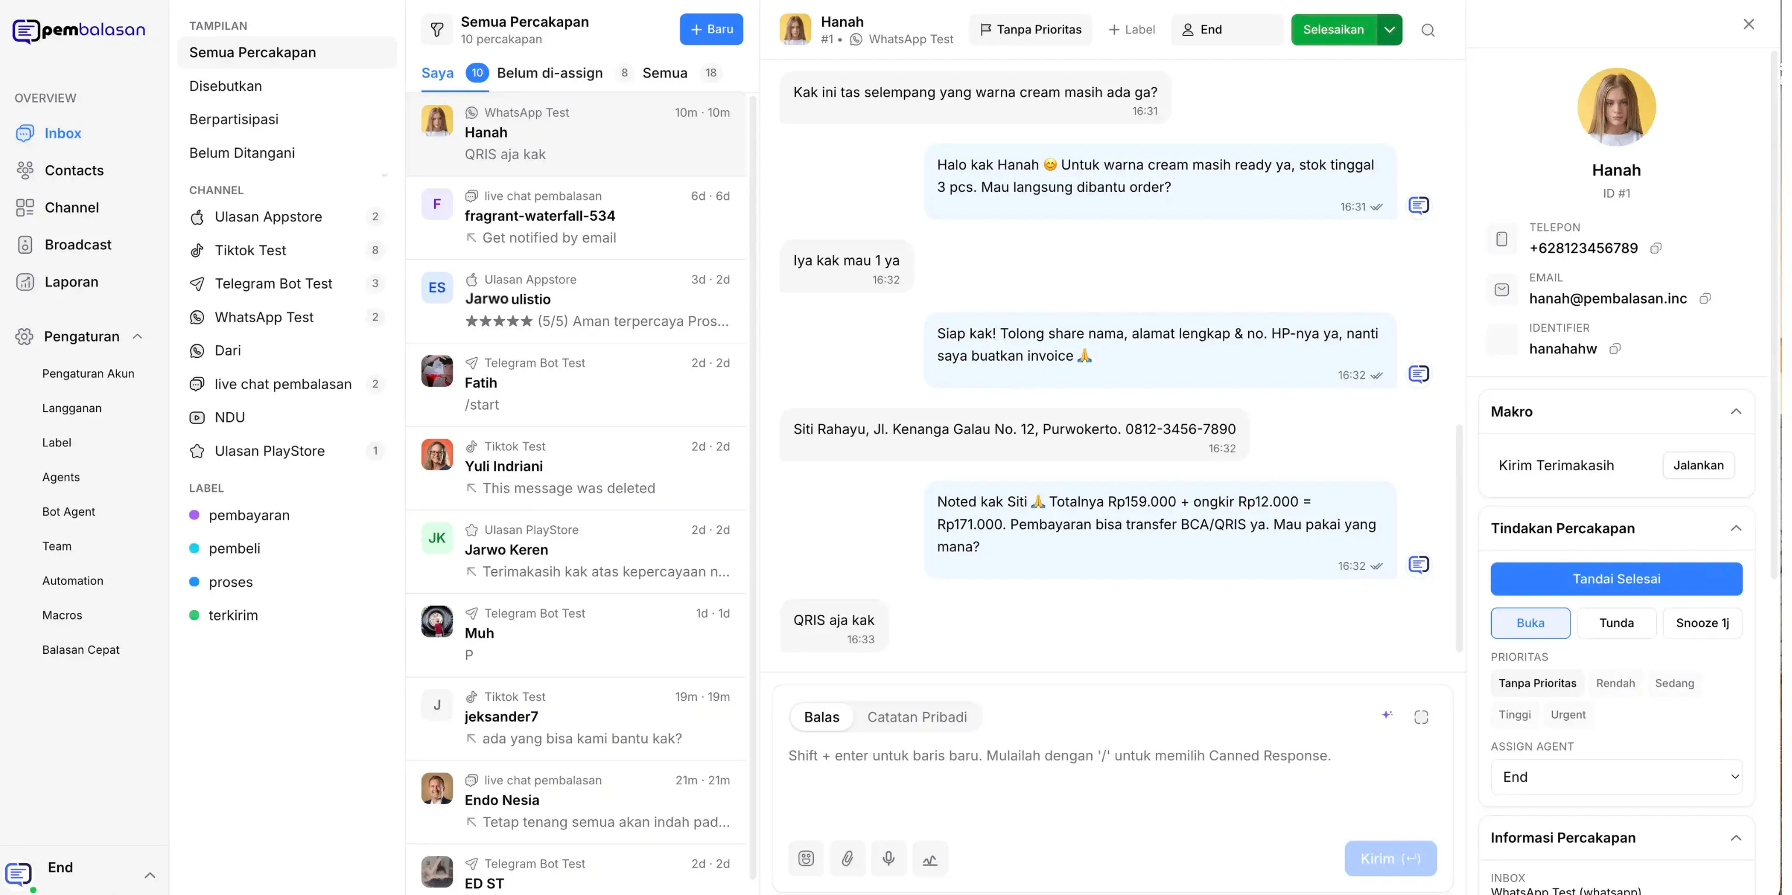Collapse the Pengaturan settings menu
Viewport: 1792px width, 895px height.
[x=137, y=337]
